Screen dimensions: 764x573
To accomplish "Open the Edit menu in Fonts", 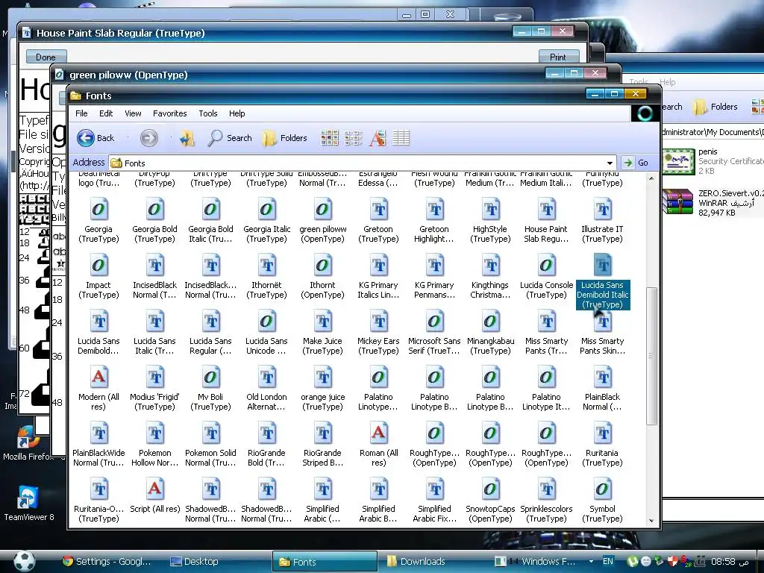I will point(106,113).
